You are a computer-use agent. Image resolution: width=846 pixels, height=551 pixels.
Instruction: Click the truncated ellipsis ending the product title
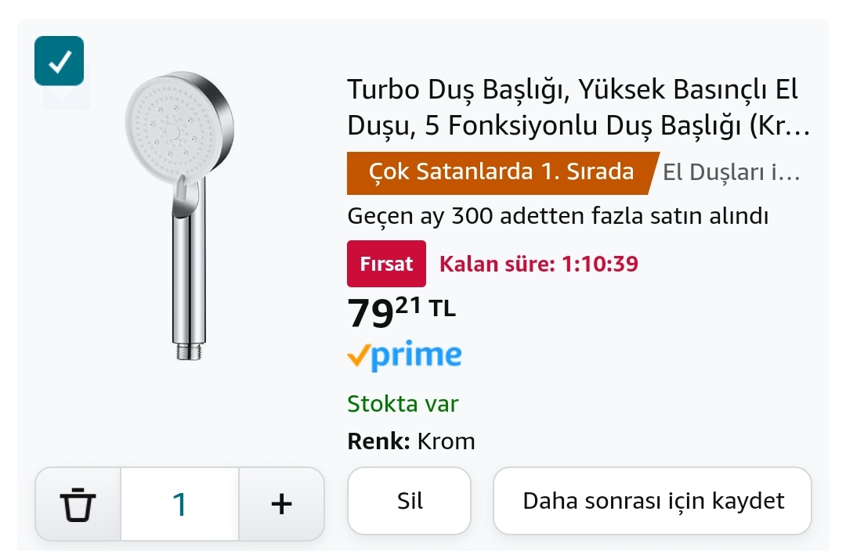798,128
